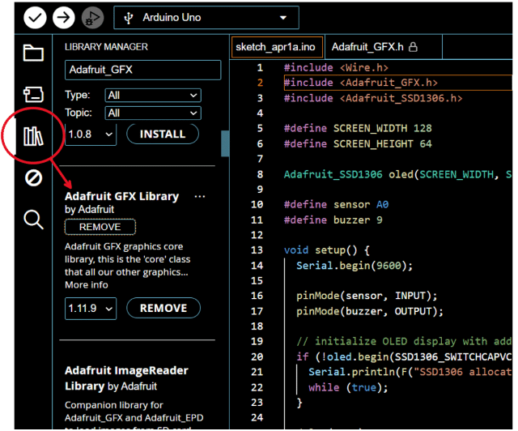This screenshot has width=518, height=431.
Task: Click the '#include <Wire.h>' line
Action: 336,67
